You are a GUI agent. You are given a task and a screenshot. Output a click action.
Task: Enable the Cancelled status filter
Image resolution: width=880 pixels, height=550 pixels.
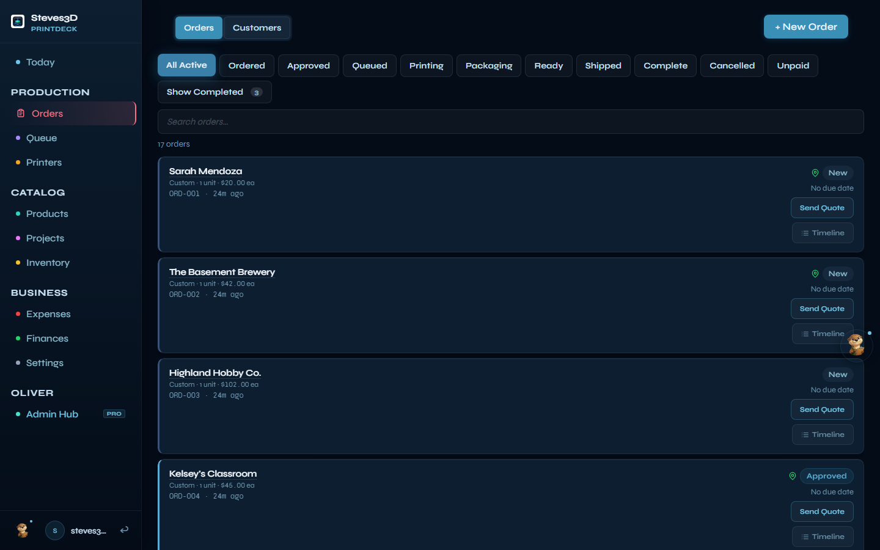[x=732, y=65]
